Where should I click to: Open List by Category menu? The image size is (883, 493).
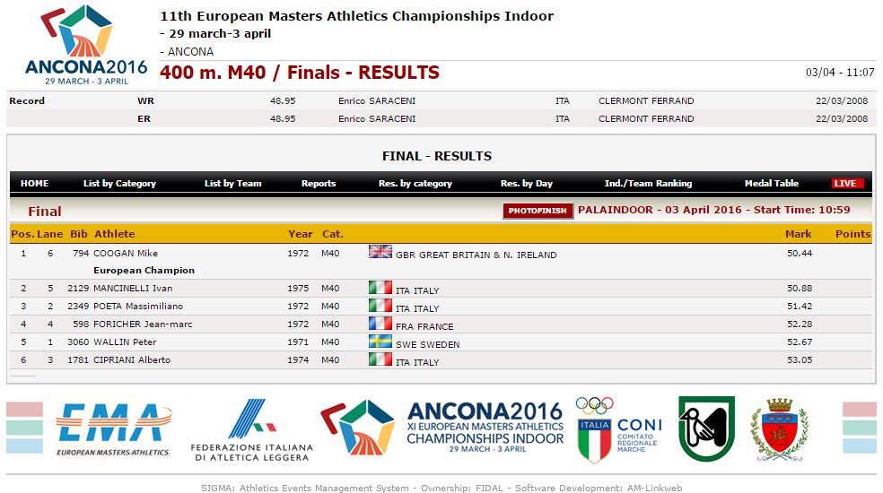tap(119, 184)
